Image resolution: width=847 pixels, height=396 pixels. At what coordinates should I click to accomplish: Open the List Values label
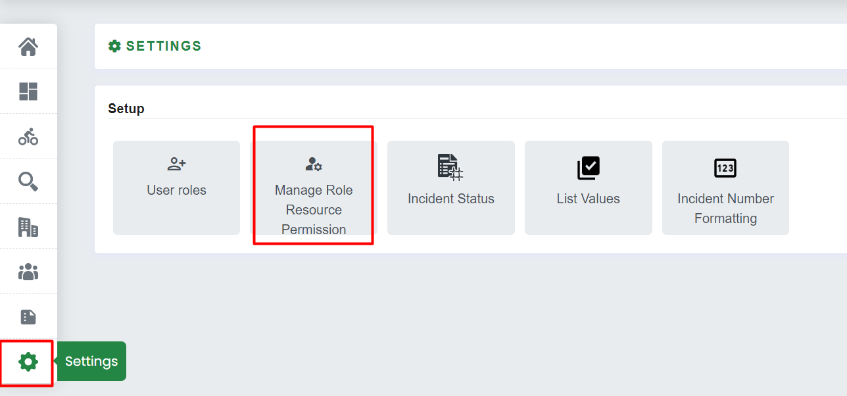(589, 199)
